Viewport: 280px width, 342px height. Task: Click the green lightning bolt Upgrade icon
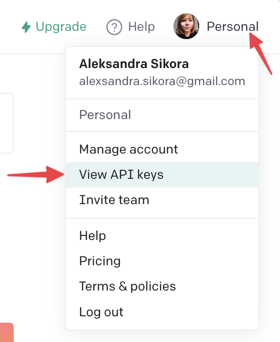[x=26, y=27]
